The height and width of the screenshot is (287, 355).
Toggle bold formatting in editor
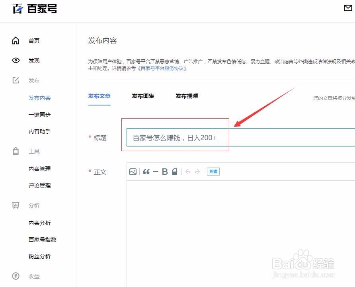coord(165,172)
